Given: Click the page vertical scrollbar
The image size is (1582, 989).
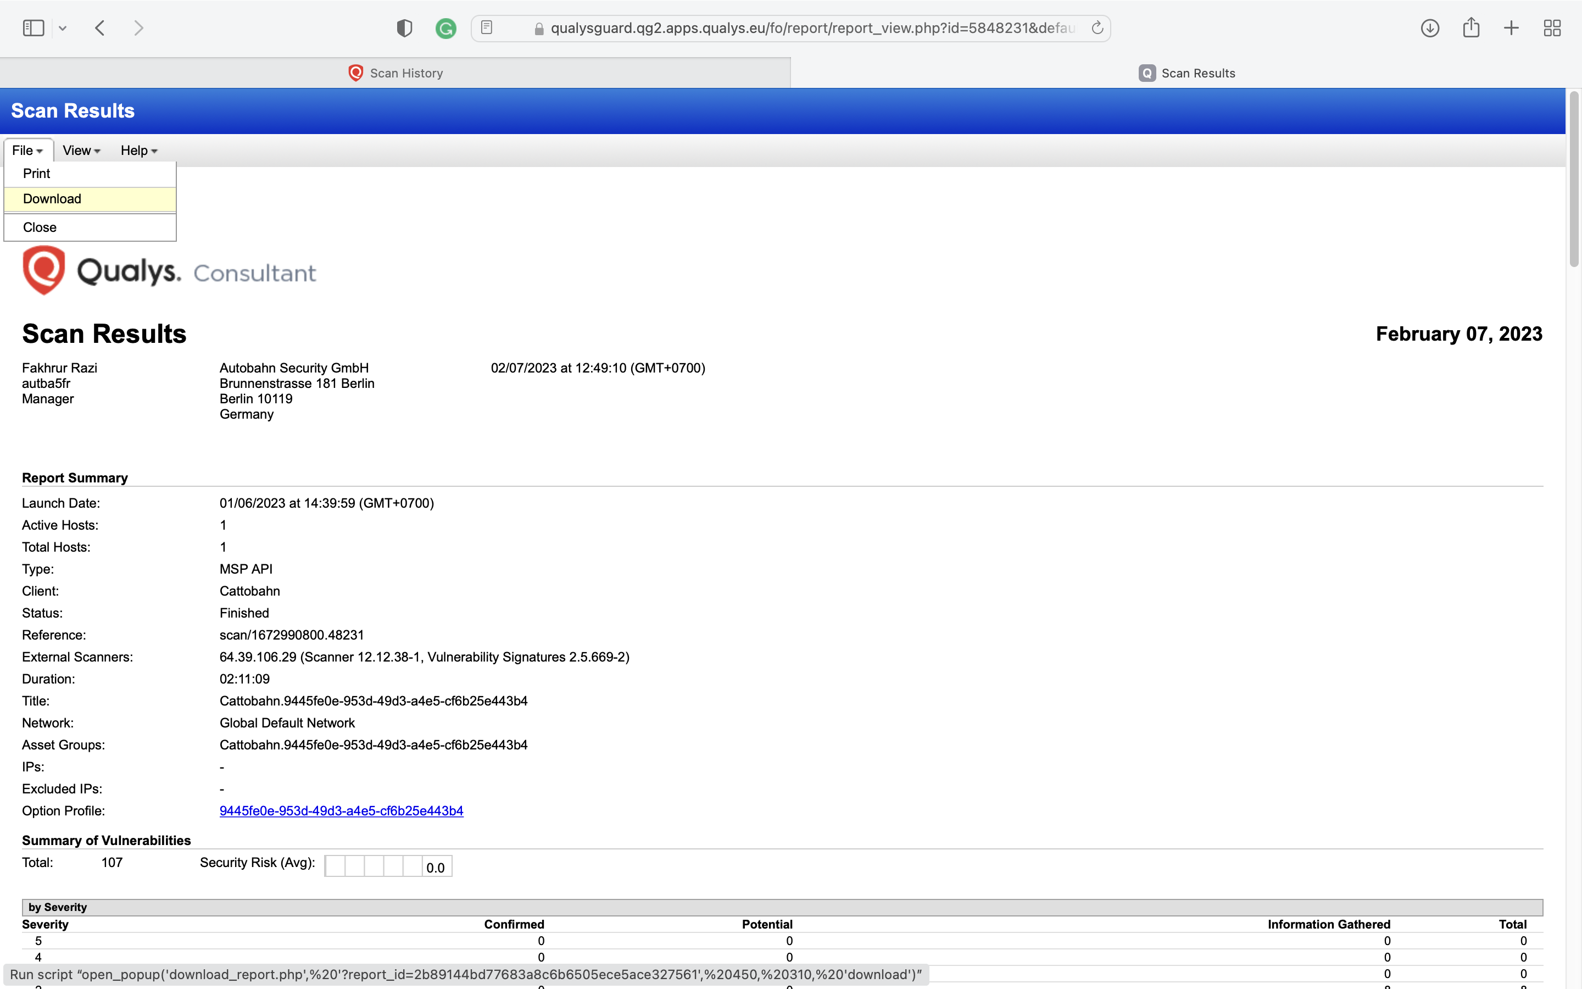Looking at the screenshot, I should click(x=1574, y=179).
